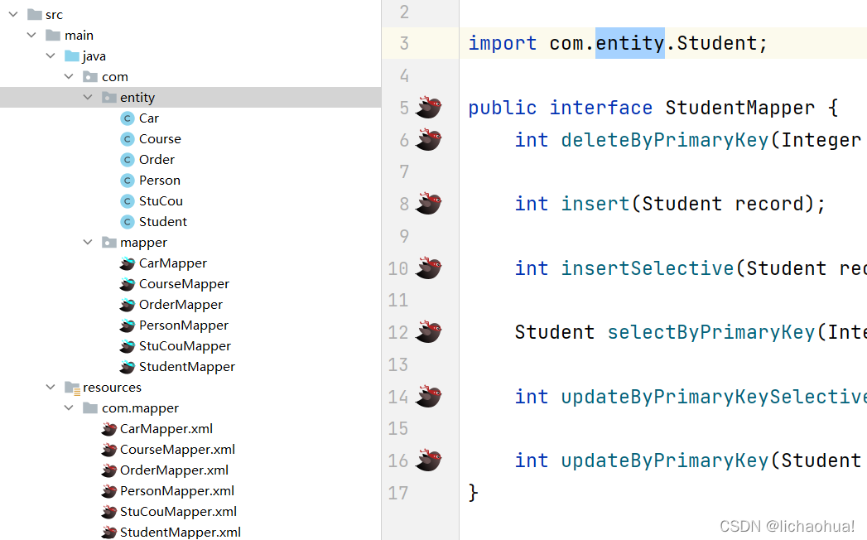Collapse the src folder chevron
Screen dimensions: 867x540
click(13, 14)
